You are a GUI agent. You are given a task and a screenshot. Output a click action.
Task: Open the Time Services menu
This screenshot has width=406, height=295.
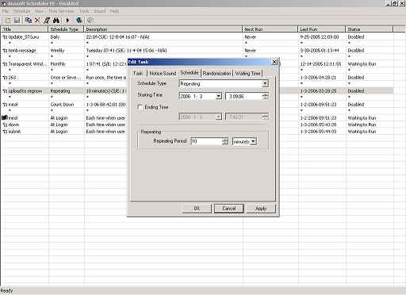(61, 11)
